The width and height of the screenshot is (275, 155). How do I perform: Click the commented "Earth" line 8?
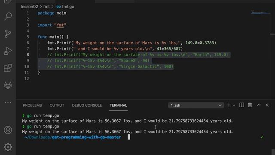coord(137,55)
